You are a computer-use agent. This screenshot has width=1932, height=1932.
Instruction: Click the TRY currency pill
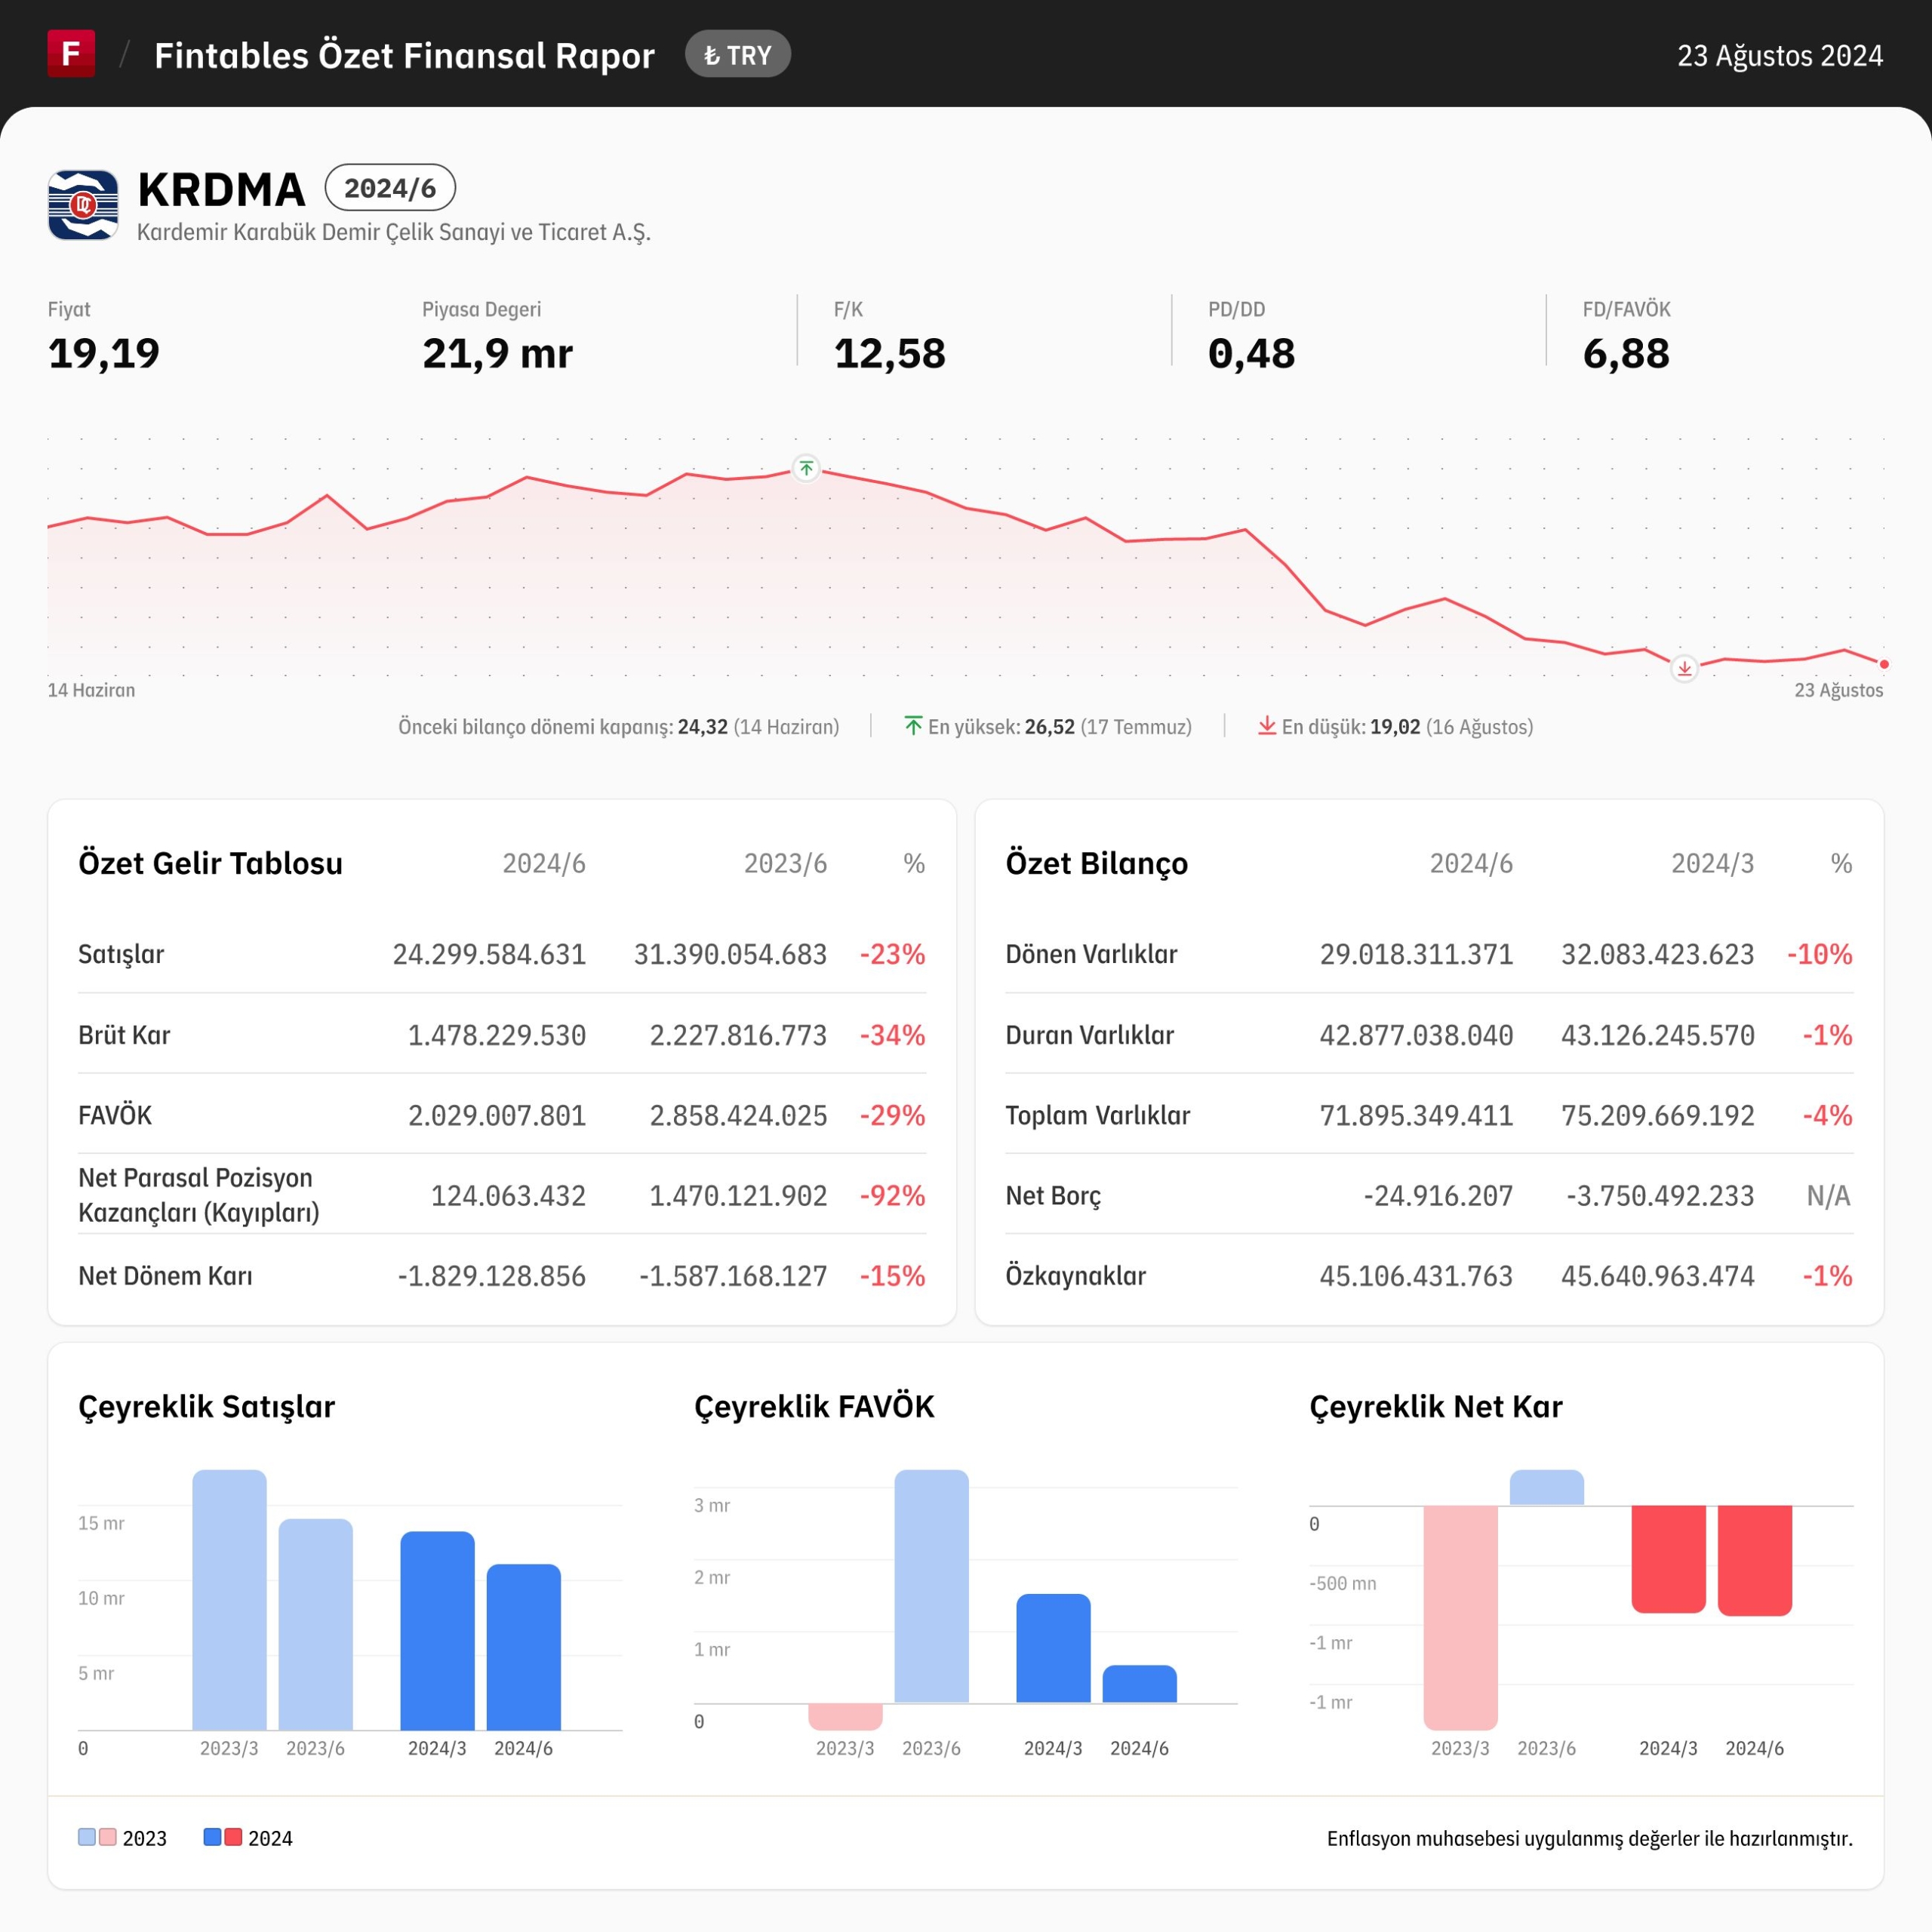(738, 55)
